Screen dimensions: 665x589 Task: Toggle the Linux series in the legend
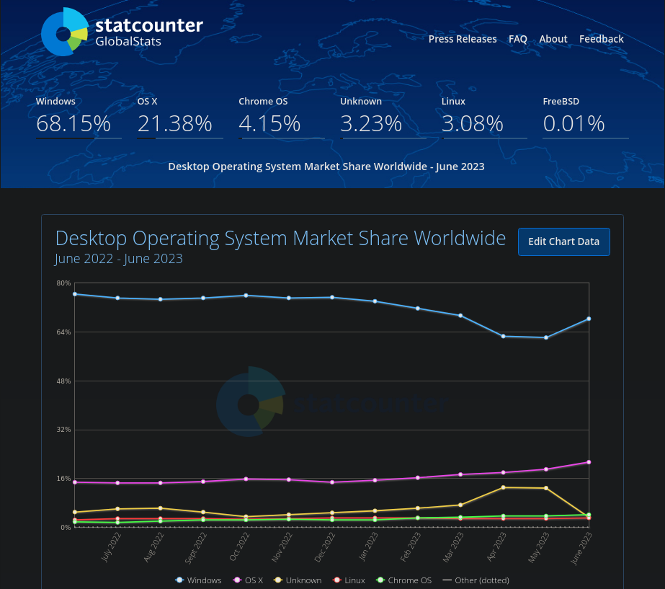pyautogui.click(x=349, y=580)
